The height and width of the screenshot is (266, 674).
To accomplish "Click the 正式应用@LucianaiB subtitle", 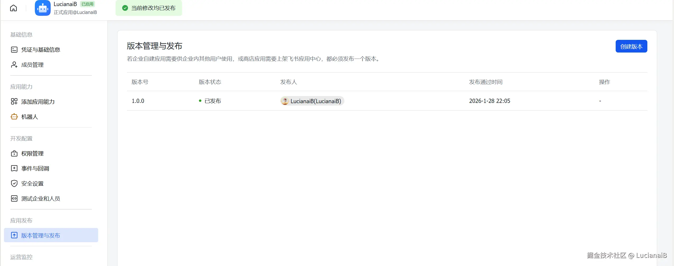I will tap(75, 12).
